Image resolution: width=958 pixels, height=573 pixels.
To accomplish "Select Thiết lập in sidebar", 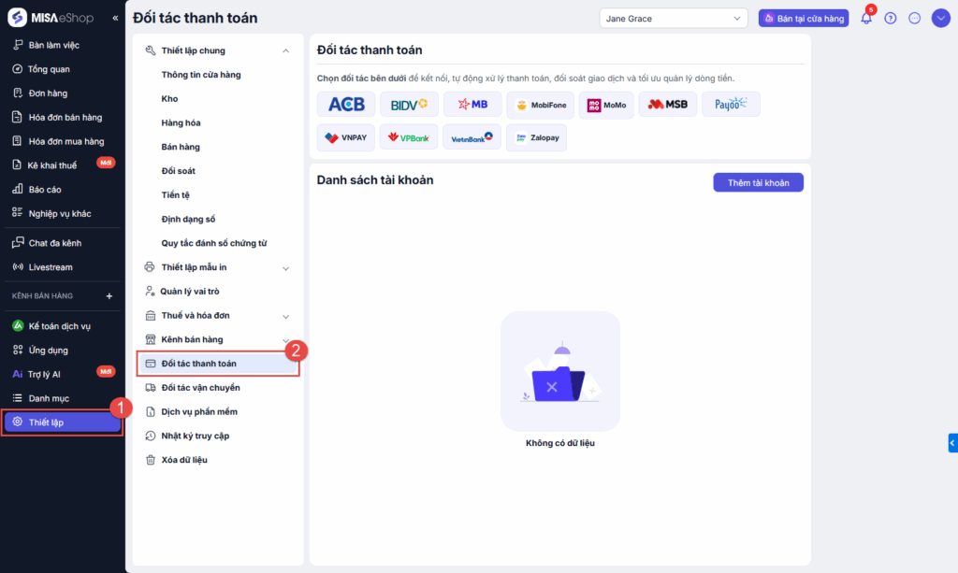I will [61, 423].
